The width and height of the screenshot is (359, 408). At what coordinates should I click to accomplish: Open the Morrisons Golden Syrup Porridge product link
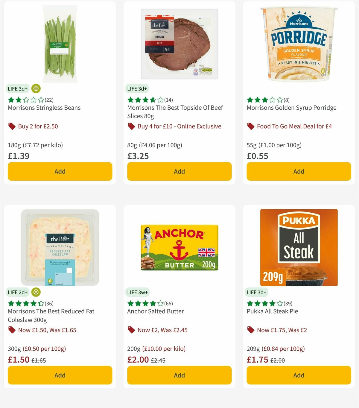click(292, 108)
